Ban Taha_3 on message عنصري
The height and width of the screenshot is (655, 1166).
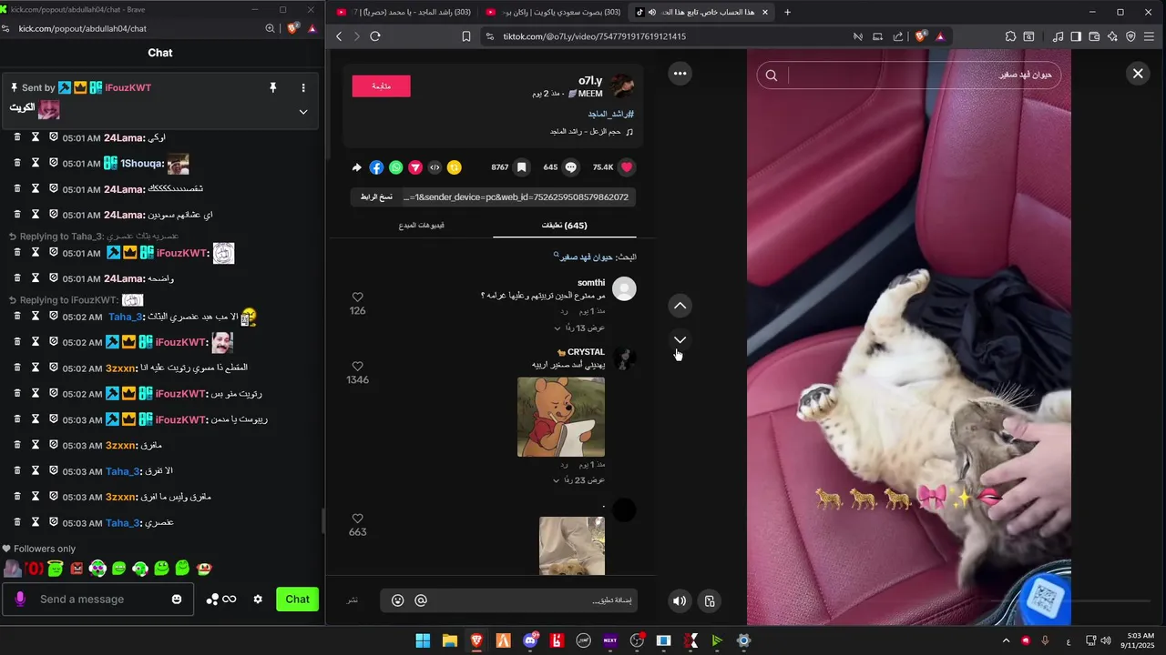(54, 522)
